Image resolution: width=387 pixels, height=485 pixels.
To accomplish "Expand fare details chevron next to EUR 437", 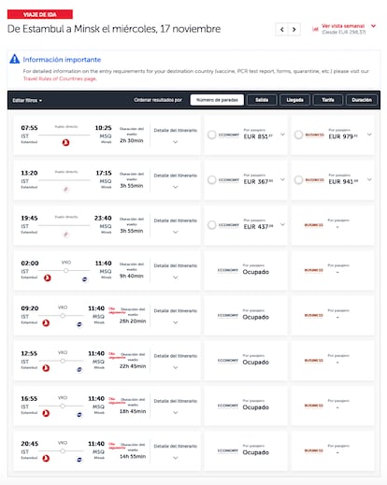I will 282,224.
